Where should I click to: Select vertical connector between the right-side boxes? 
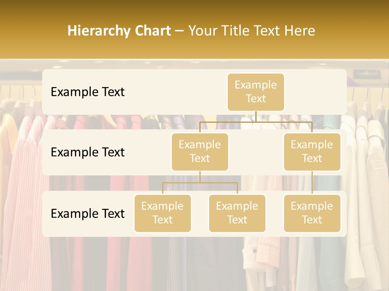pos(312,183)
